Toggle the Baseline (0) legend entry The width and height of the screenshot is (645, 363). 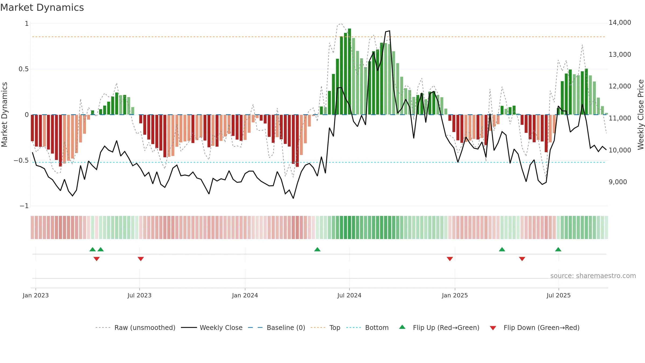tap(276, 328)
